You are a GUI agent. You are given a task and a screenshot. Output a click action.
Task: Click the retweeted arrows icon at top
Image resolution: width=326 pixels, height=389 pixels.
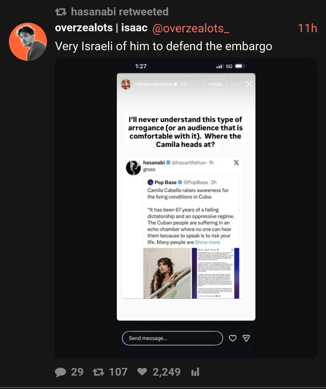tap(61, 12)
